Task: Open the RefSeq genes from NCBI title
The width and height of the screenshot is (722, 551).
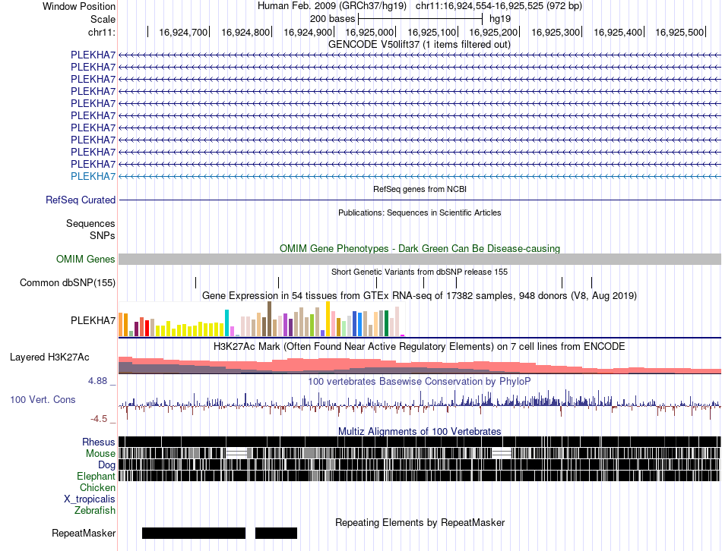Action: click(420, 189)
